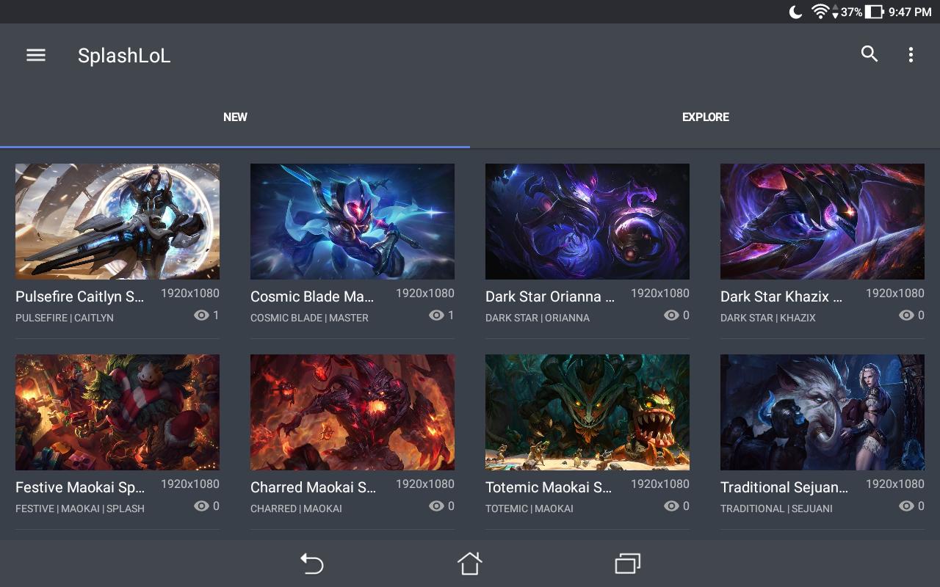Click the Charred Maokai S... title

(314, 487)
